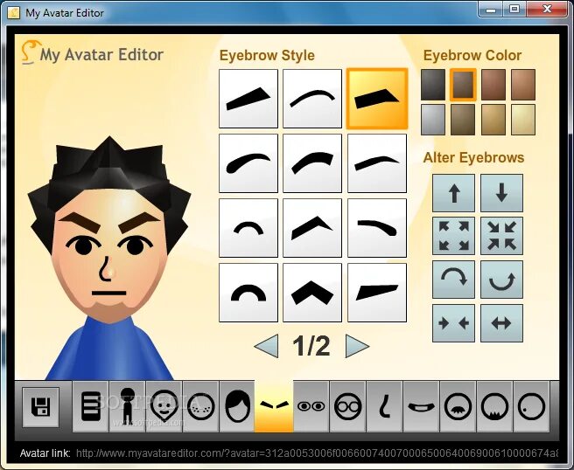This screenshot has width=574, height=470.
Task: Click the avatar link URL field
Action: [317, 453]
